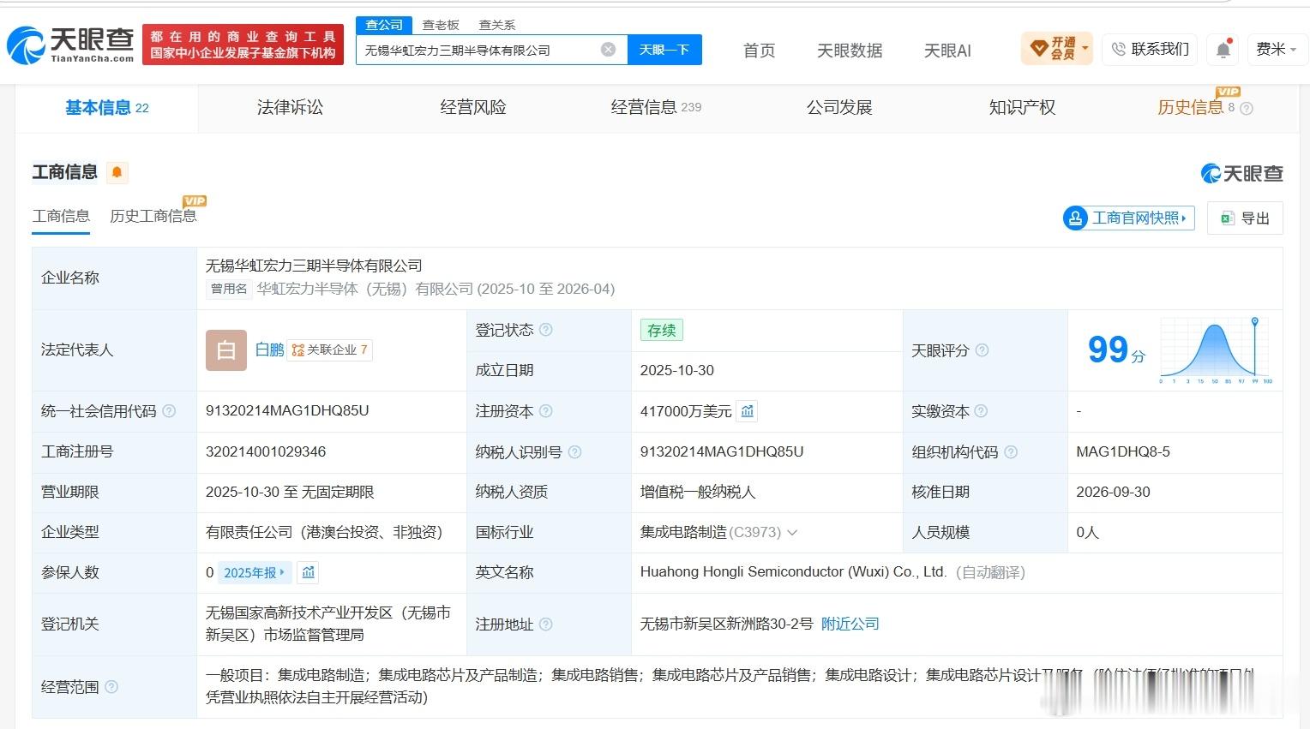Image resolution: width=1310 pixels, height=729 pixels.
Task: Open the 经营信息 tab
Action: [x=656, y=108]
